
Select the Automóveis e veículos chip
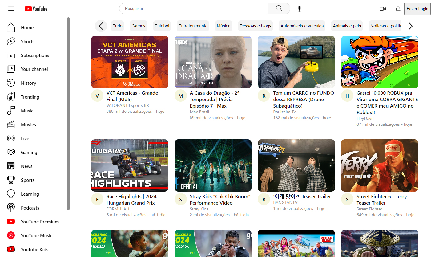point(302,26)
